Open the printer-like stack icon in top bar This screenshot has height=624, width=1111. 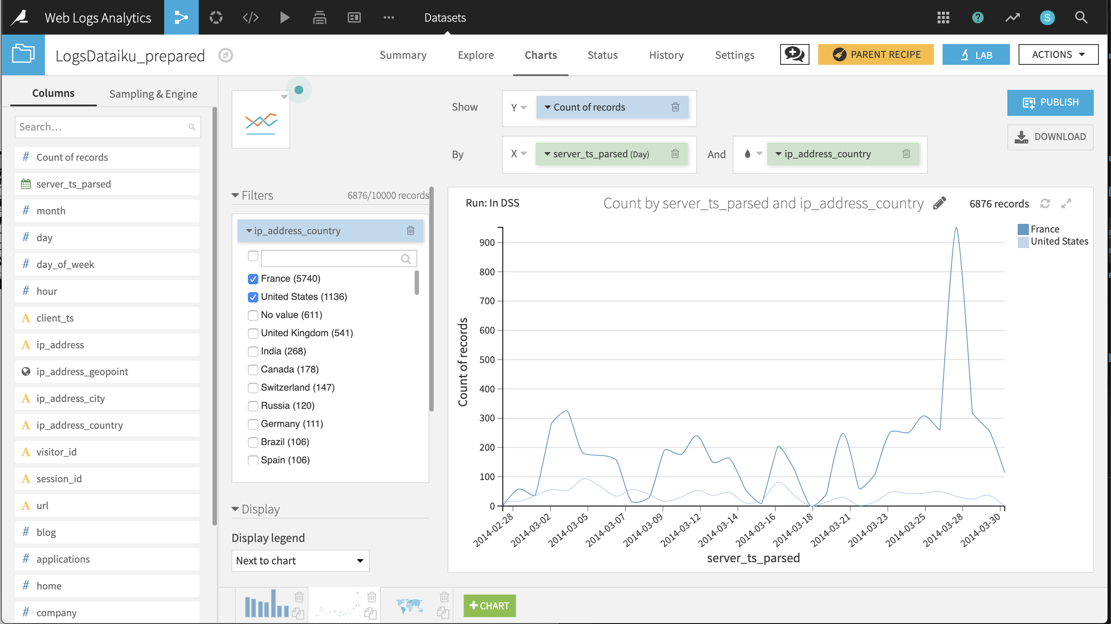[x=320, y=17]
